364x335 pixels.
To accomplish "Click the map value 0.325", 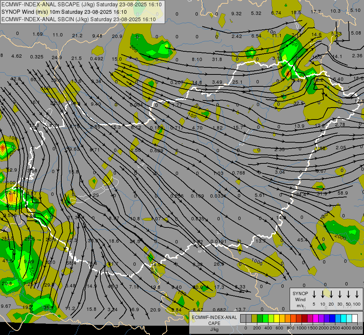I will 37,57.
